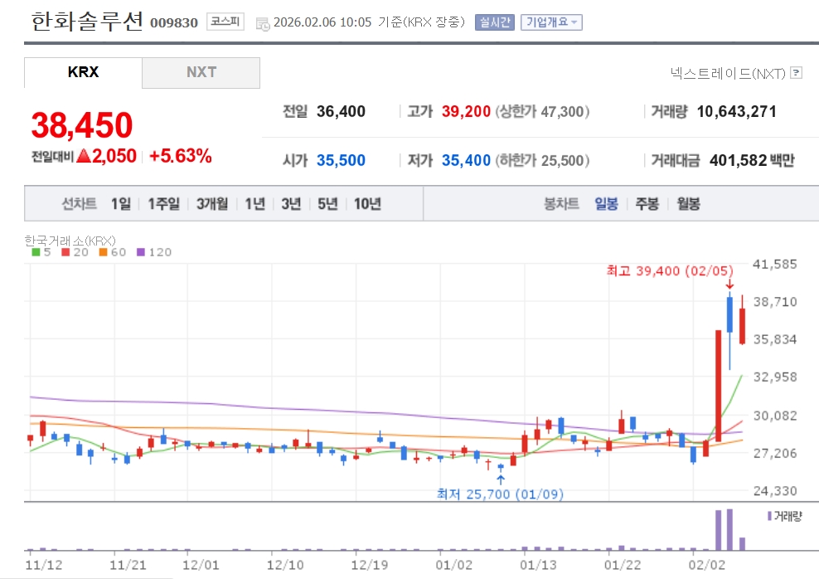Click the 11/12 date axis label
This screenshot has height=579, width=819.
click(43, 565)
